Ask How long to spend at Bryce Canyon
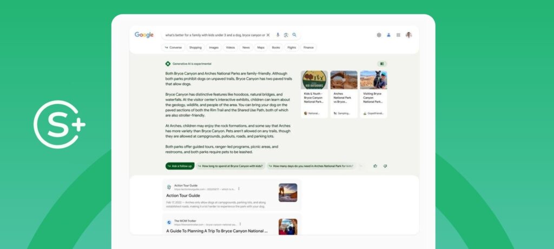 click(x=230, y=166)
